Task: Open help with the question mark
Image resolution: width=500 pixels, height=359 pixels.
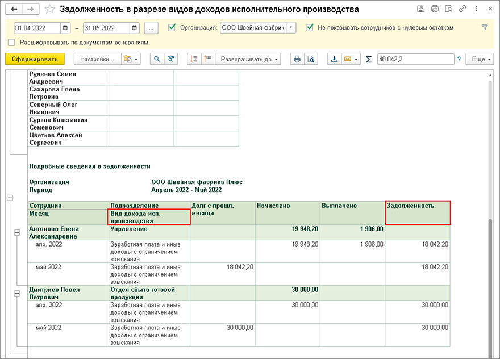Action: [459, 59]
